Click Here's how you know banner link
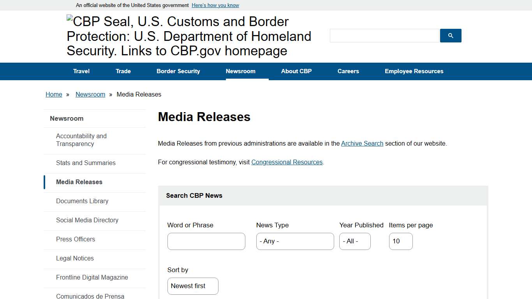 215,5
